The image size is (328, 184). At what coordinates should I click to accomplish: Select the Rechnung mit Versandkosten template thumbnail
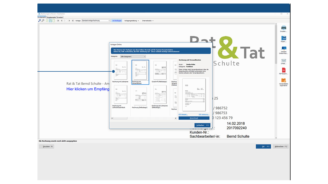coord(140,72)
